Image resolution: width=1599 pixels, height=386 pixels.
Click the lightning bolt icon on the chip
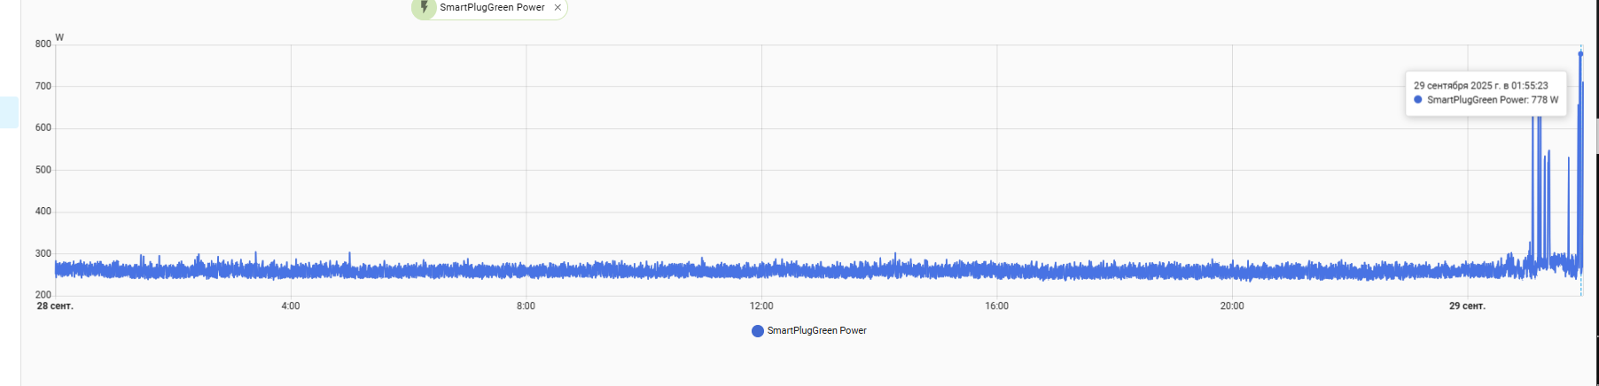click(424, 7)
